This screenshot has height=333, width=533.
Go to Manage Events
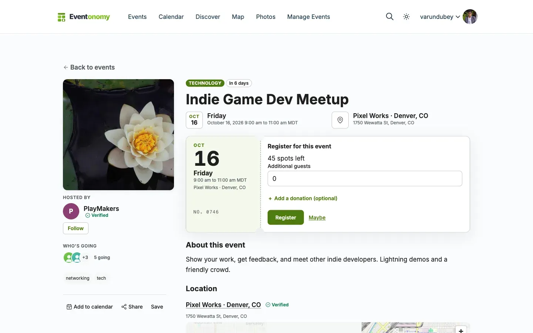pyautogui.click(x=309, y=17)
